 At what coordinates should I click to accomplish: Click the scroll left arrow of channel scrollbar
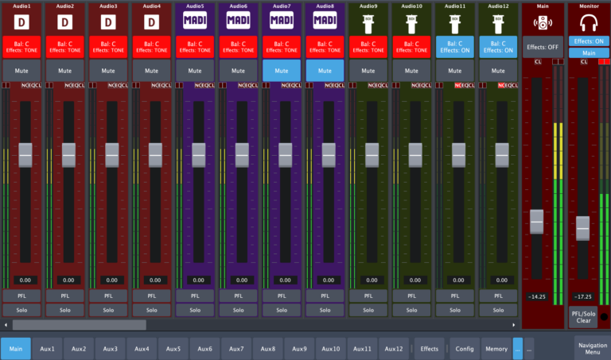(x=6, y=324)
